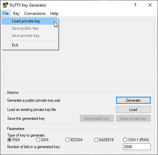Collapse the open File menu
This screenshot has height=155, width=158.
tap(6, 13)
